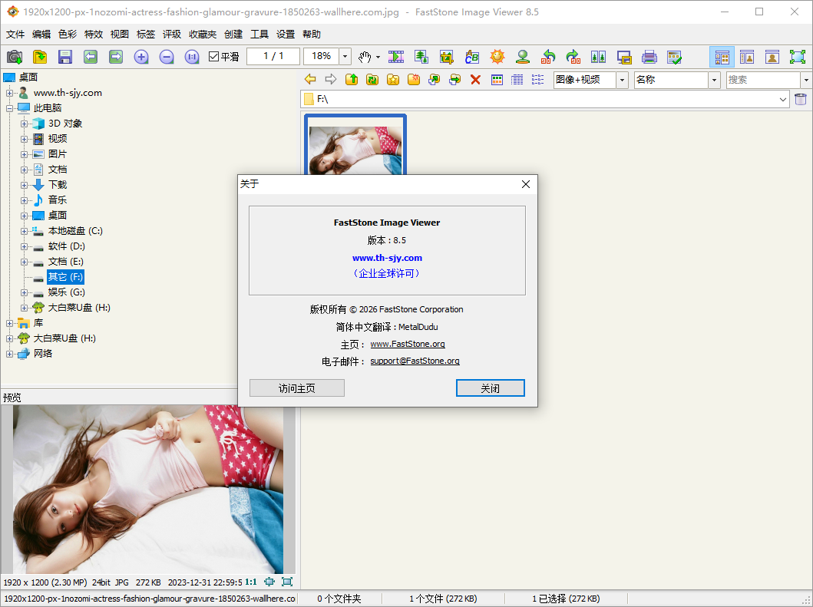The height and width of the screenshot is (607, 813).
Task: Open the crop board tool icon
Action: (x=447, y=57)
